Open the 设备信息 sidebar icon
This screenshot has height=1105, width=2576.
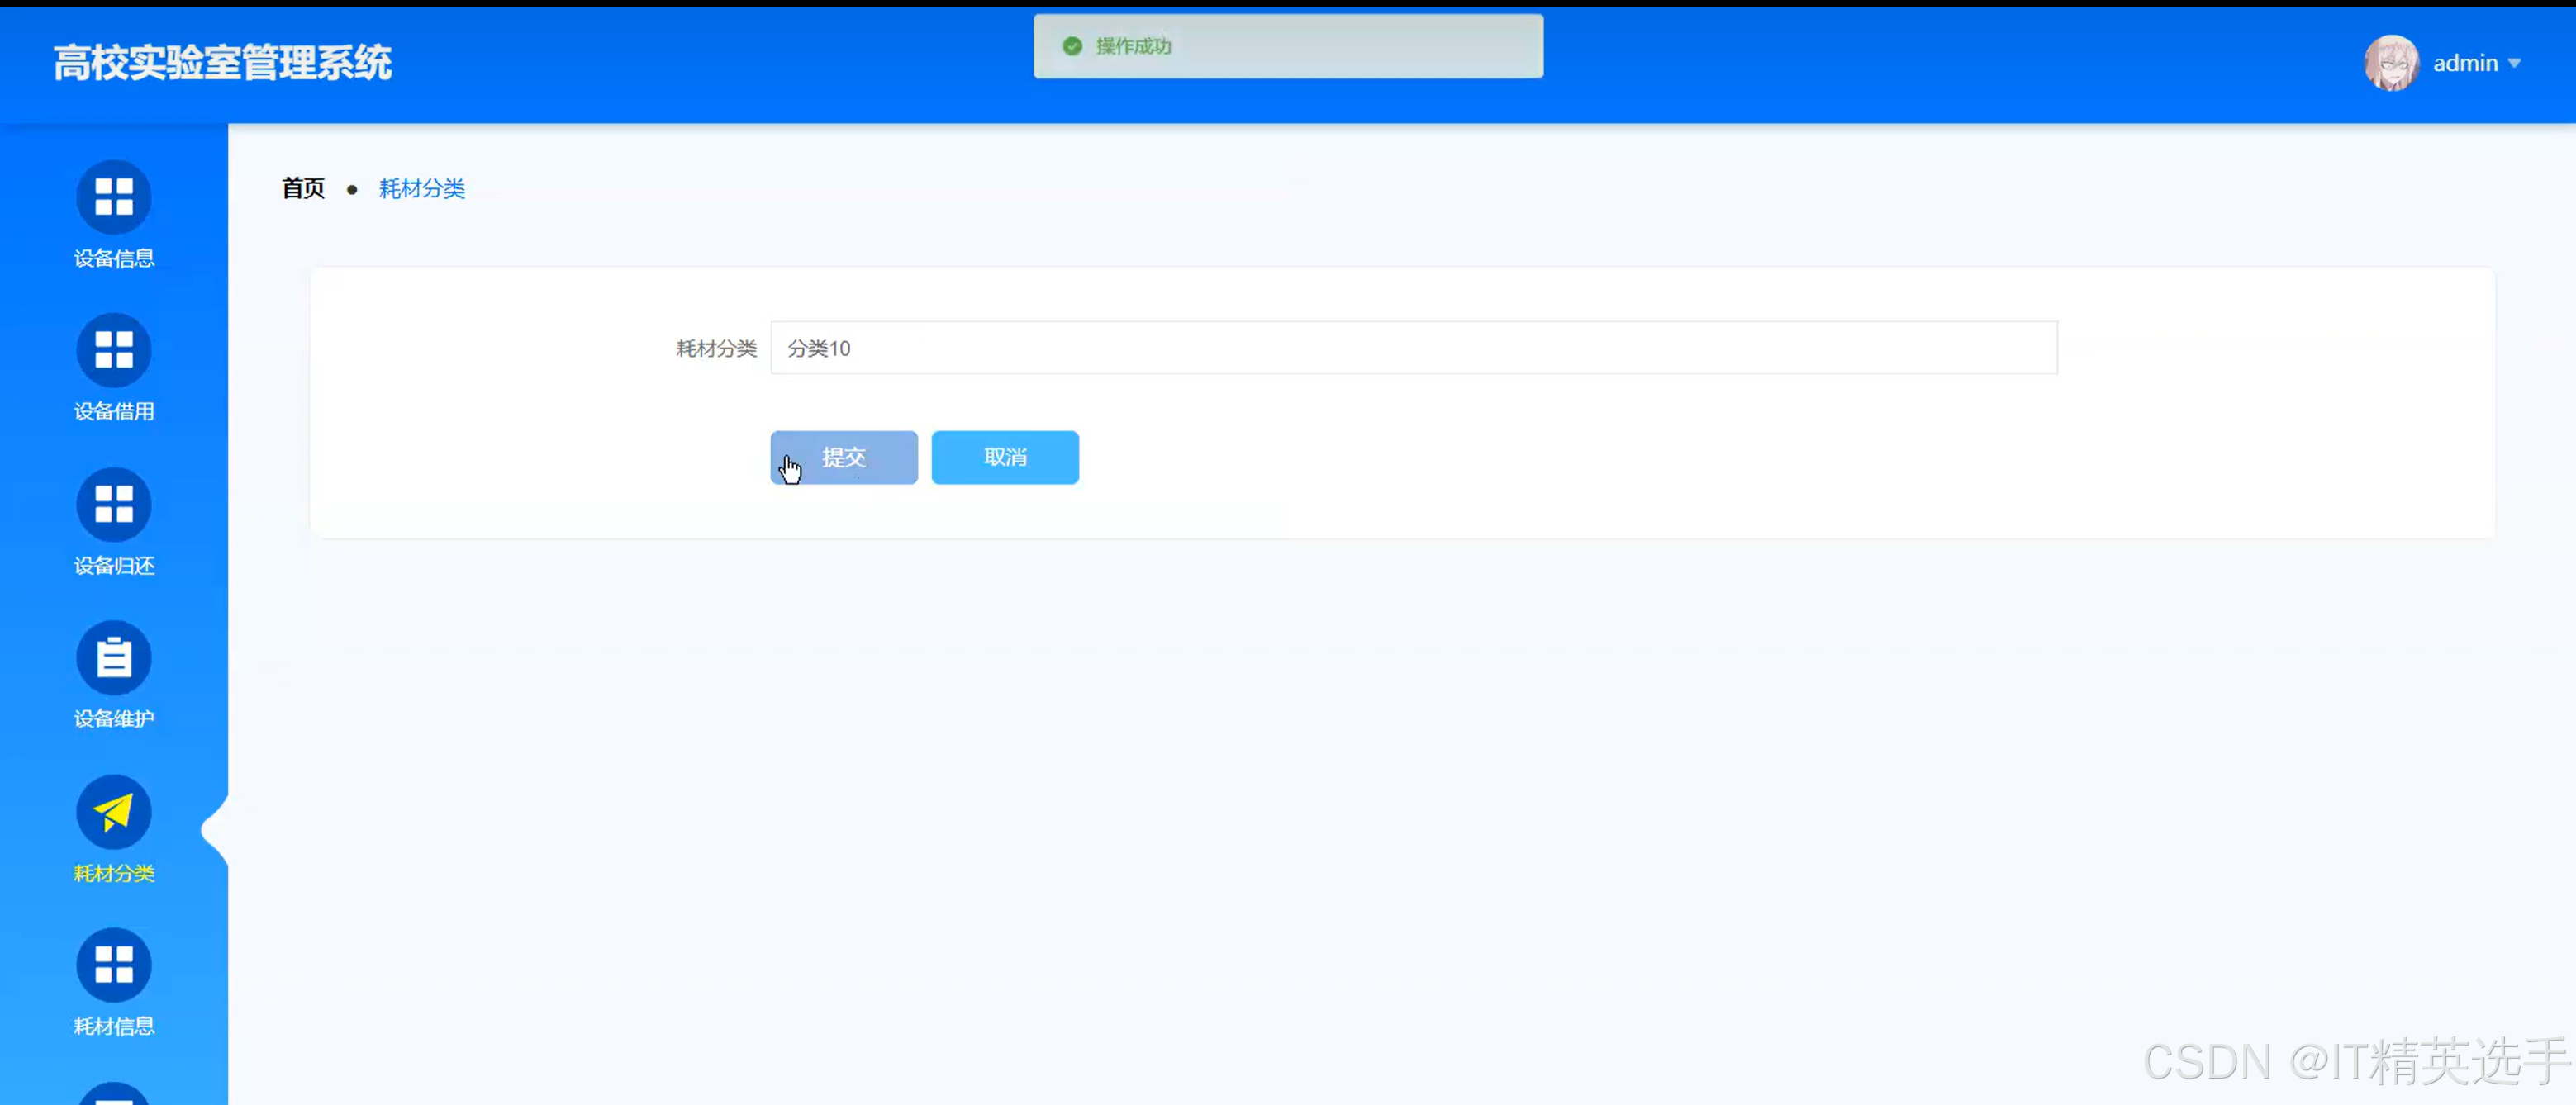click(114, 196)
